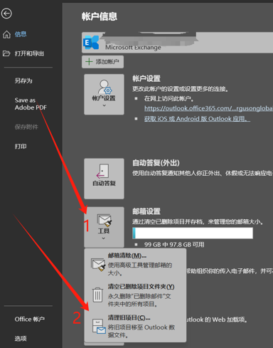Open the outlook.office365.com web link
273x348 pixels.
(208, 108)
